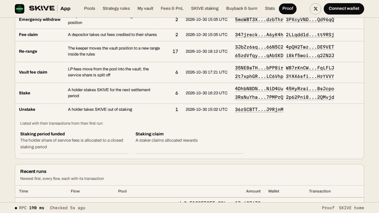Open Stake transaction 4DhbN8DN...NiD4Uu
The image size is (379, 213).
(x=259, y=89)
